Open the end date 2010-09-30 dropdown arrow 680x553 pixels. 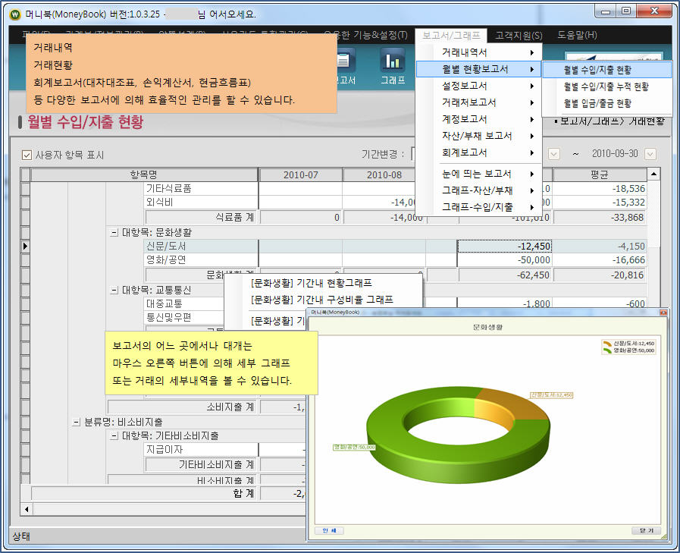[x=650, y=154]
